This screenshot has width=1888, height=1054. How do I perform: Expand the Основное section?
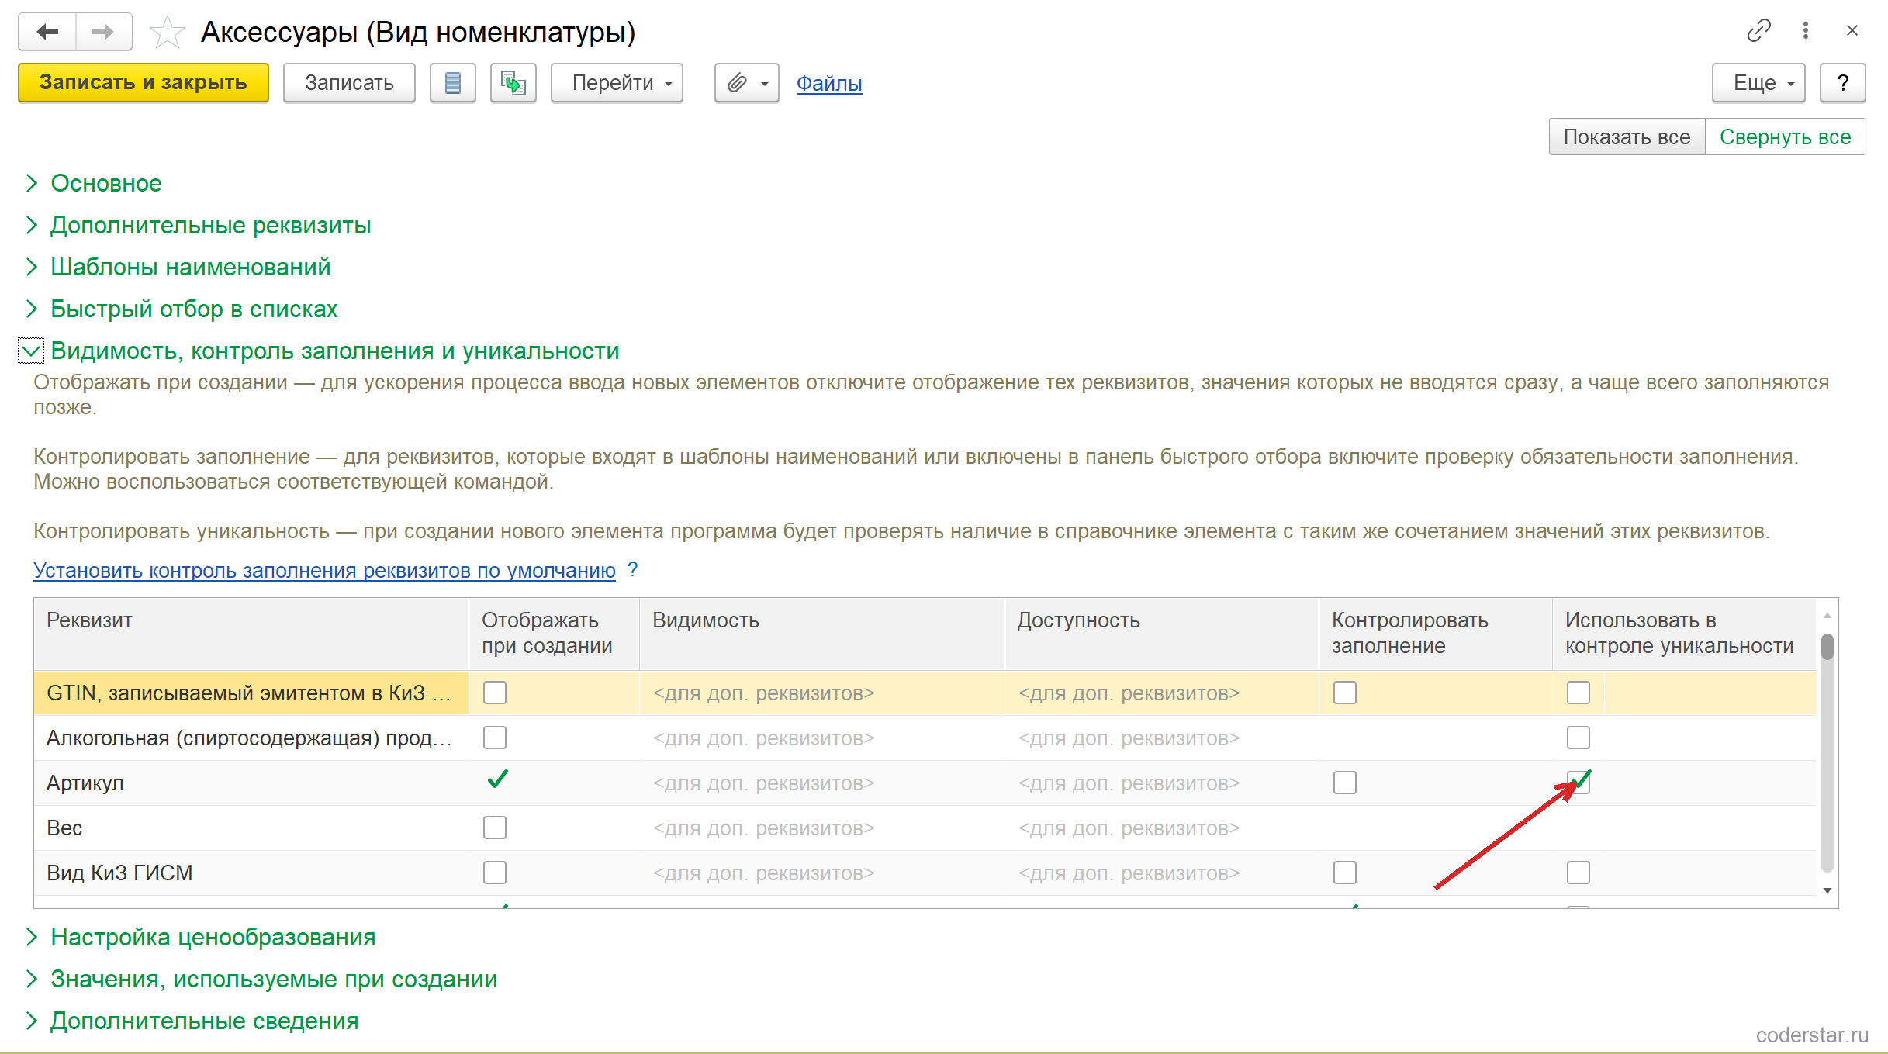[106, 183]
